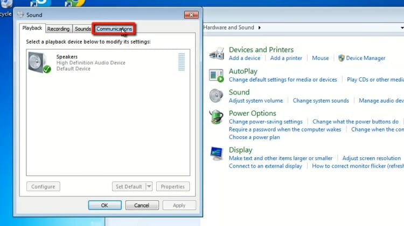Click the Speakers volume level meter

click(x=182, y=62)
